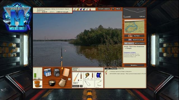Click the fish trophy event icon
This screenshot has width=179, height=100.
tap(106, 71)
